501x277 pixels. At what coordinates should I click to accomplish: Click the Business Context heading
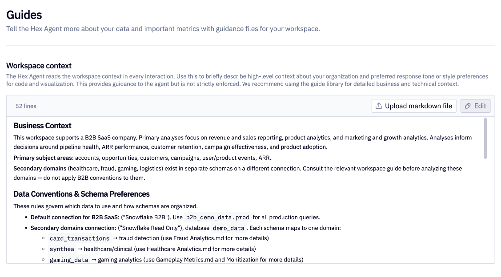pos(42,126)
